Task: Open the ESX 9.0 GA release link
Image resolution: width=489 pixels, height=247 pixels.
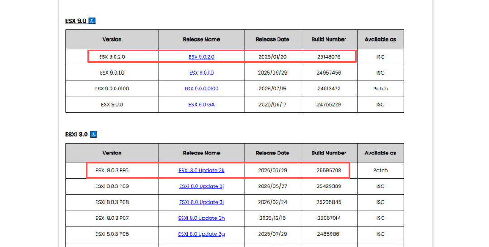Action: click(x=201, y=104)
